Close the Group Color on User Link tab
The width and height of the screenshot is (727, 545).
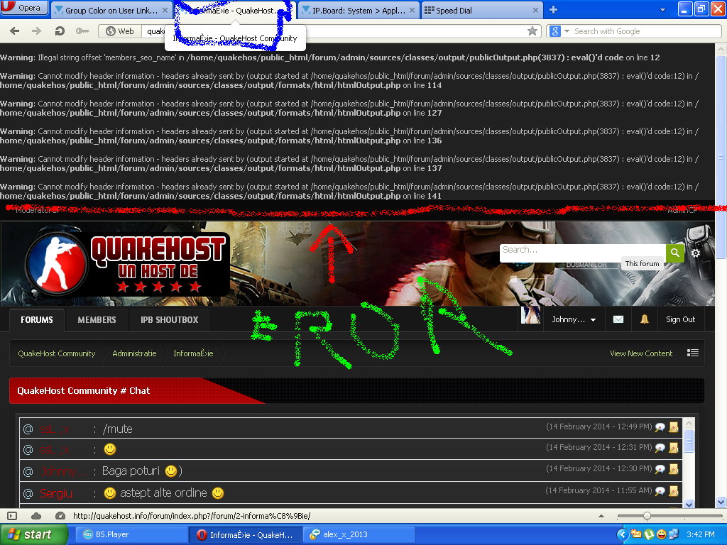(x=165, y=10)
